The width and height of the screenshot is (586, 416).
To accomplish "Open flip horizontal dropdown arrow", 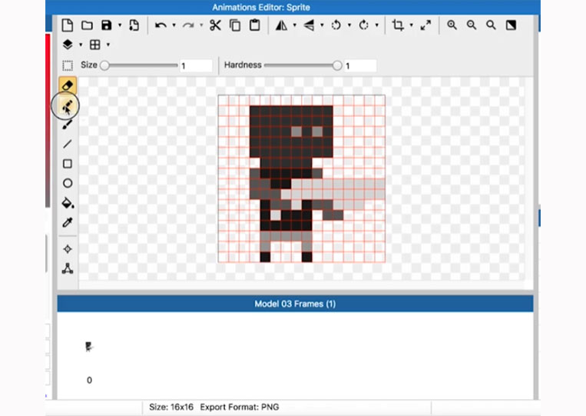I will 295,25.
